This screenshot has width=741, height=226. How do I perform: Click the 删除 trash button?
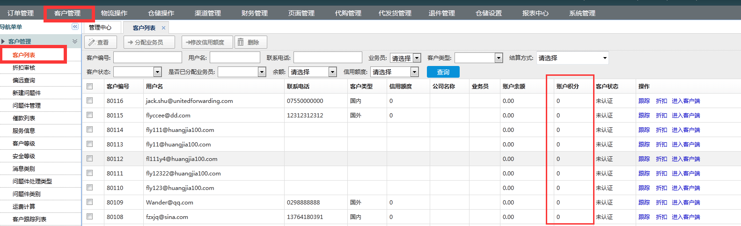(250, 42)
